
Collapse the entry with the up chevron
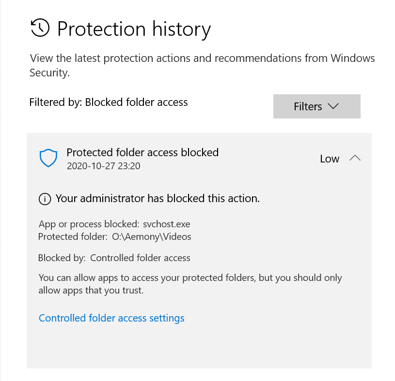coord(355,158)
